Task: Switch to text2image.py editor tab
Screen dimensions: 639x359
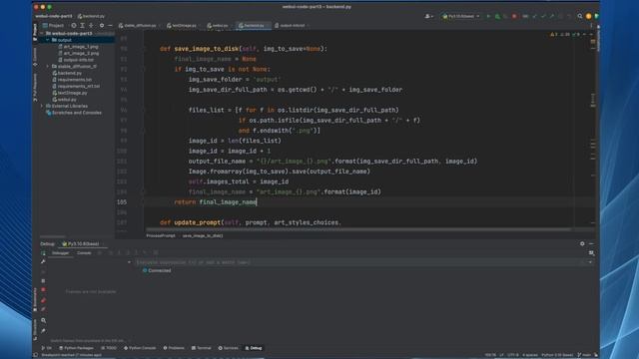Action: 182,25
